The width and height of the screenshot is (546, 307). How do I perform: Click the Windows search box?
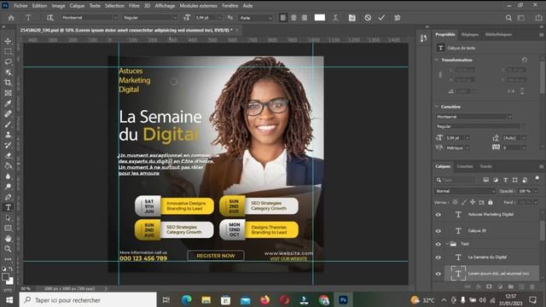[88, 300]
